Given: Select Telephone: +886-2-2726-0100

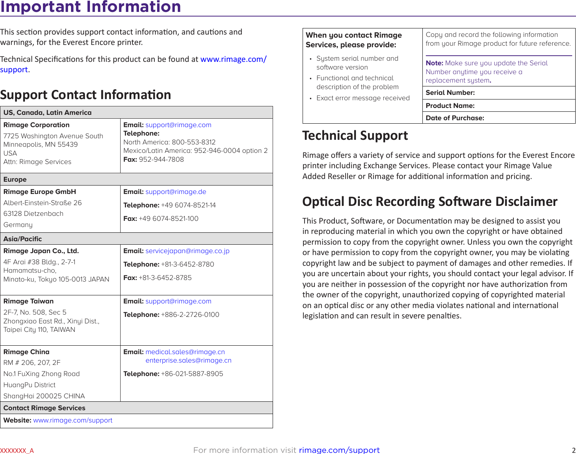Looking at the screenshot, I should pos(171,315).
